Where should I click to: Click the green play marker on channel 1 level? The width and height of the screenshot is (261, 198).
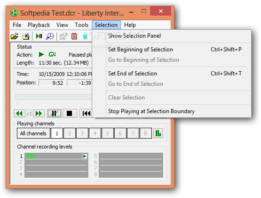click(85, 157)
